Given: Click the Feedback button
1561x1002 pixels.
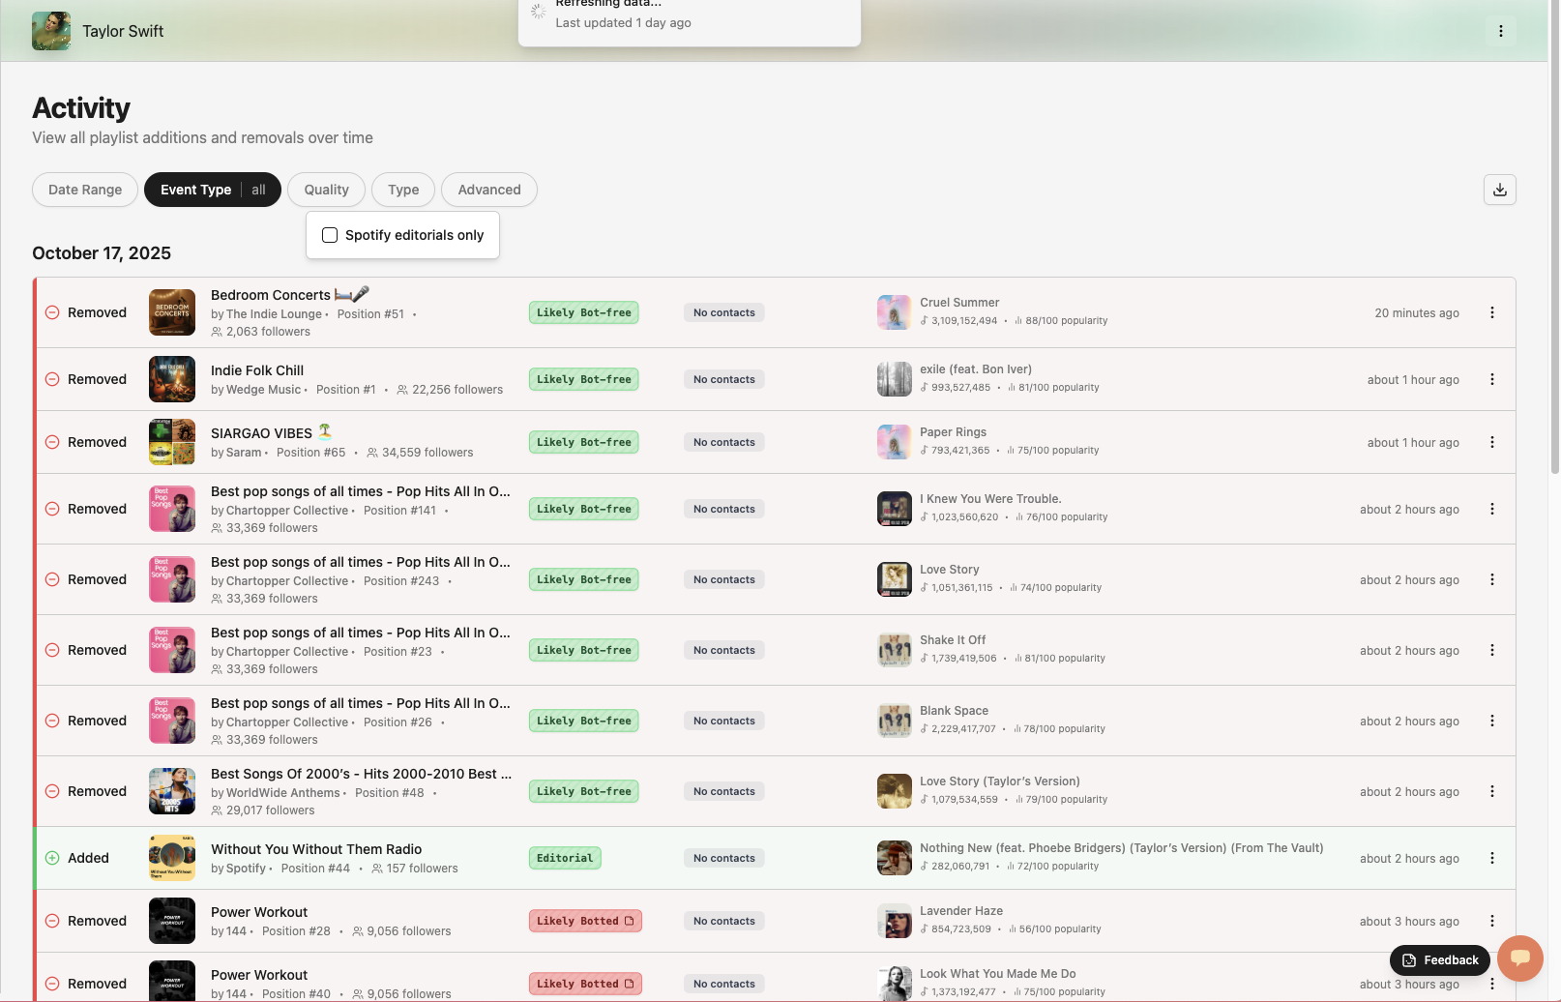Looking at the screenshot, I should point(1439,960).
